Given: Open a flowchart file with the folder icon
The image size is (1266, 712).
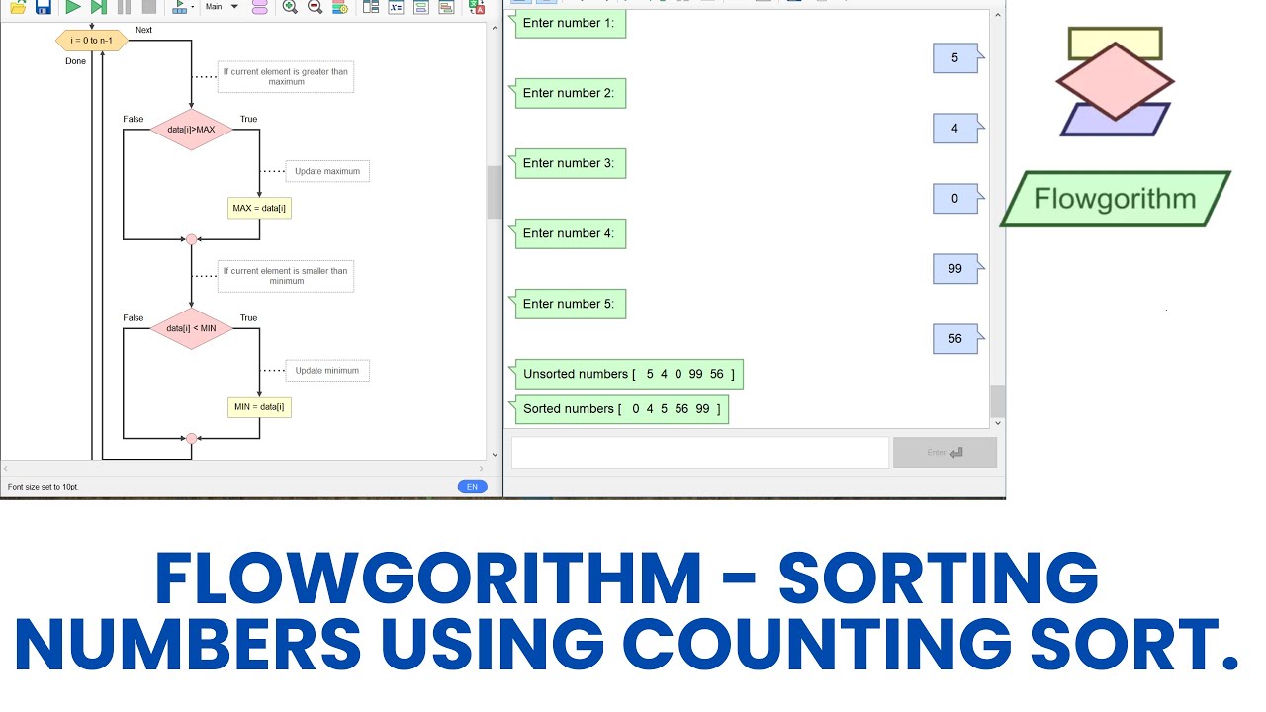Looking at the screenshot, I should pos(17,6).
